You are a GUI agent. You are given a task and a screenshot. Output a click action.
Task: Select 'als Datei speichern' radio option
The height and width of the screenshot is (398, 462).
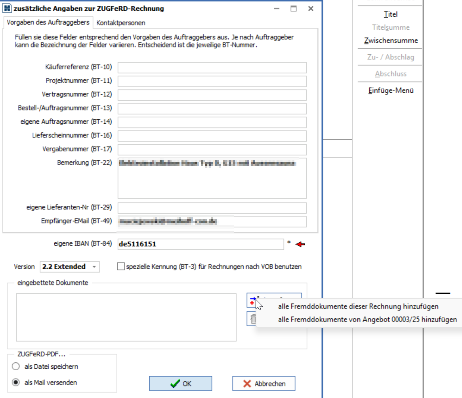coord(16,367)
